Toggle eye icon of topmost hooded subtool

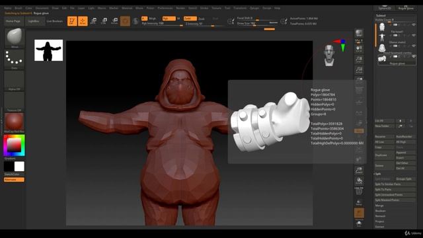point(414,24)
